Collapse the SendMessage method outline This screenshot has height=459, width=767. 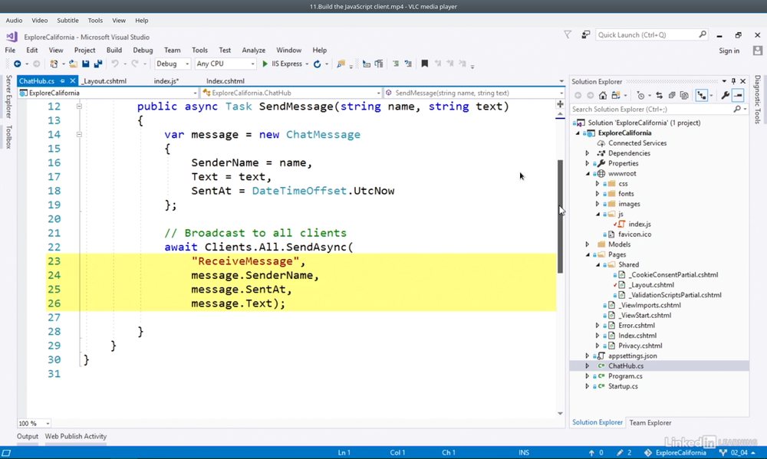79,107
